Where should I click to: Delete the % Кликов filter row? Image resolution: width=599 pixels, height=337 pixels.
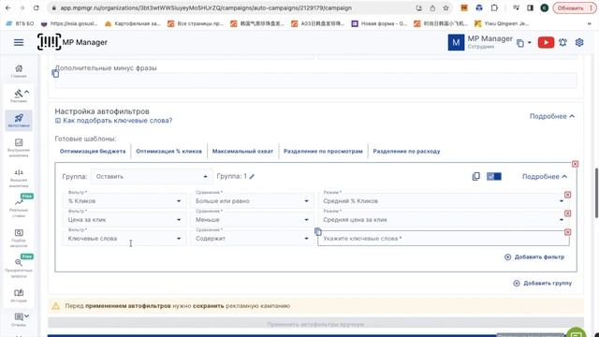click(x=568, y=195)
